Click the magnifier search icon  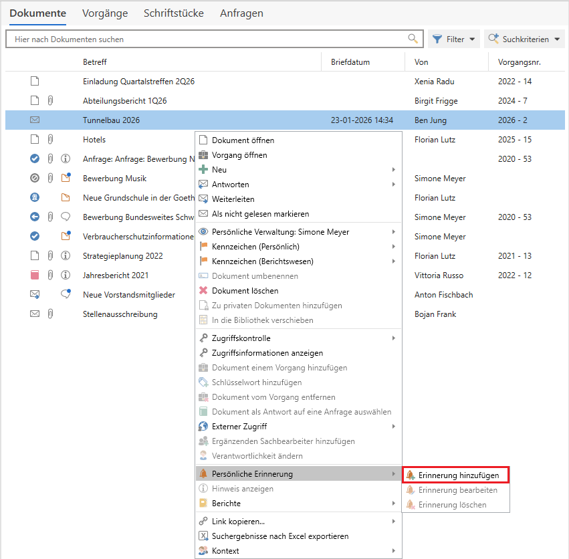tap(413, 39)
